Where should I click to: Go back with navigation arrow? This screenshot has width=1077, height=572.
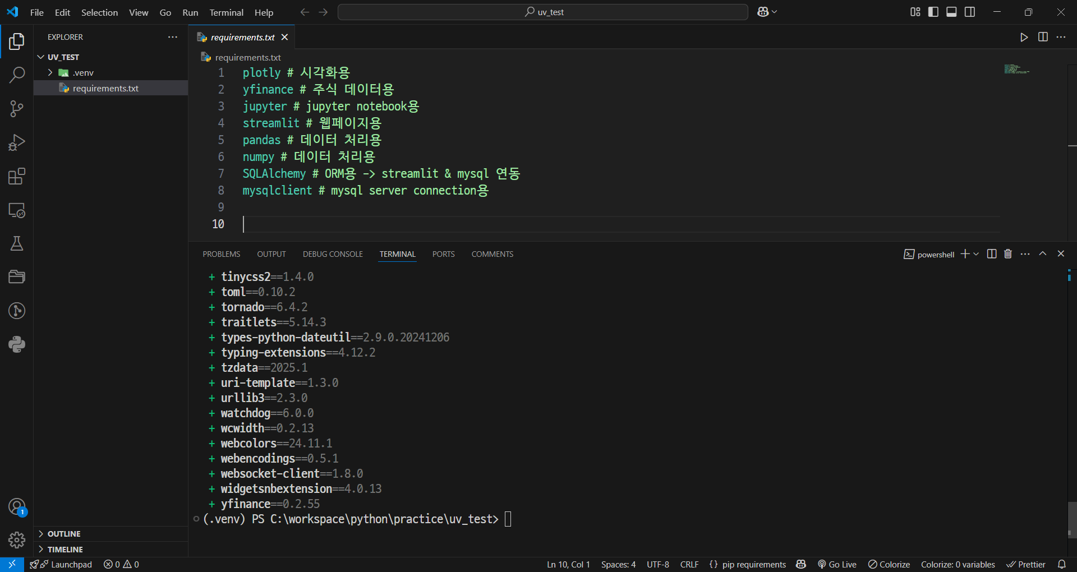point(305,12)
